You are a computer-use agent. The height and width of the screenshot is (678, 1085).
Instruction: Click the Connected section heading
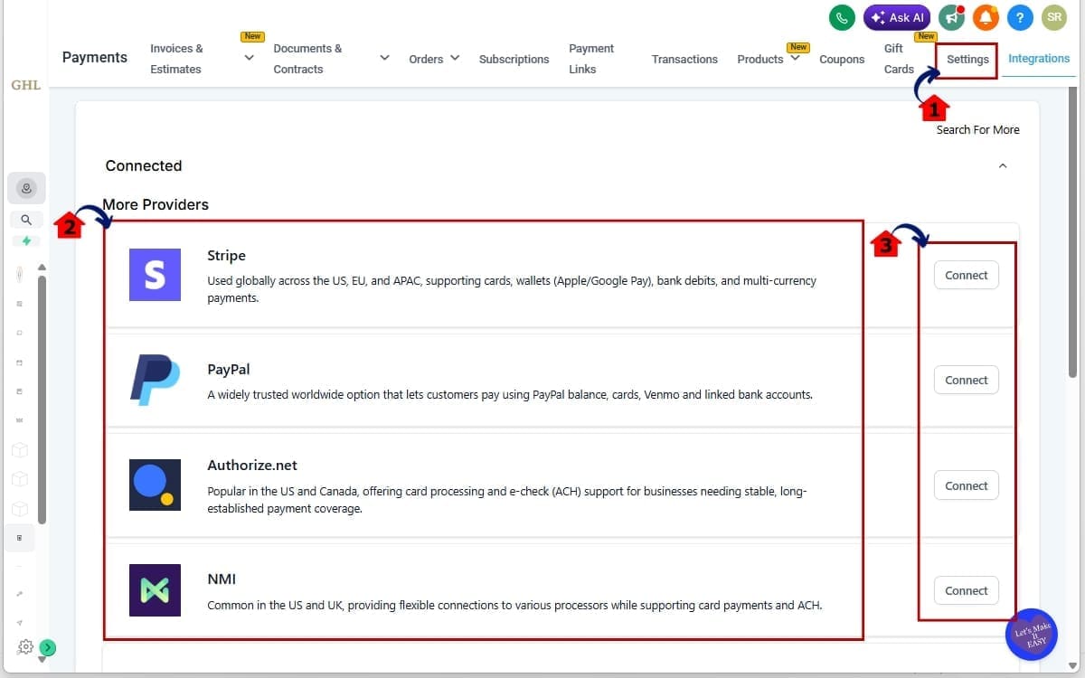click(x=144, y=165)
